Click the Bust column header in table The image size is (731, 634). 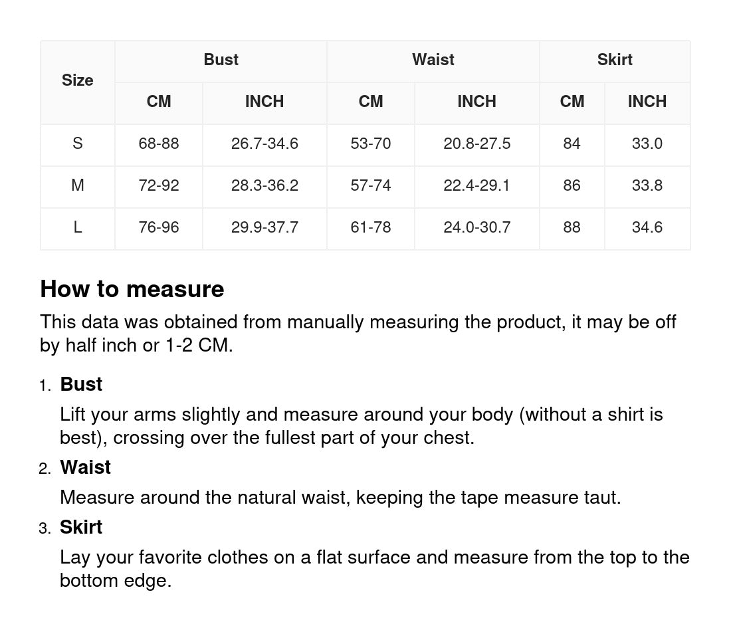[221, 60]
